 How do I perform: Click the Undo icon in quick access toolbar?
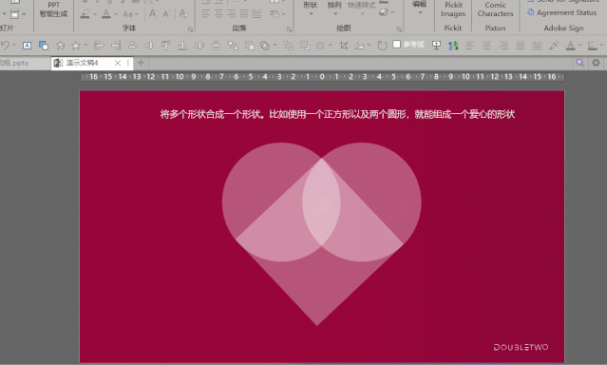[5, 46]
